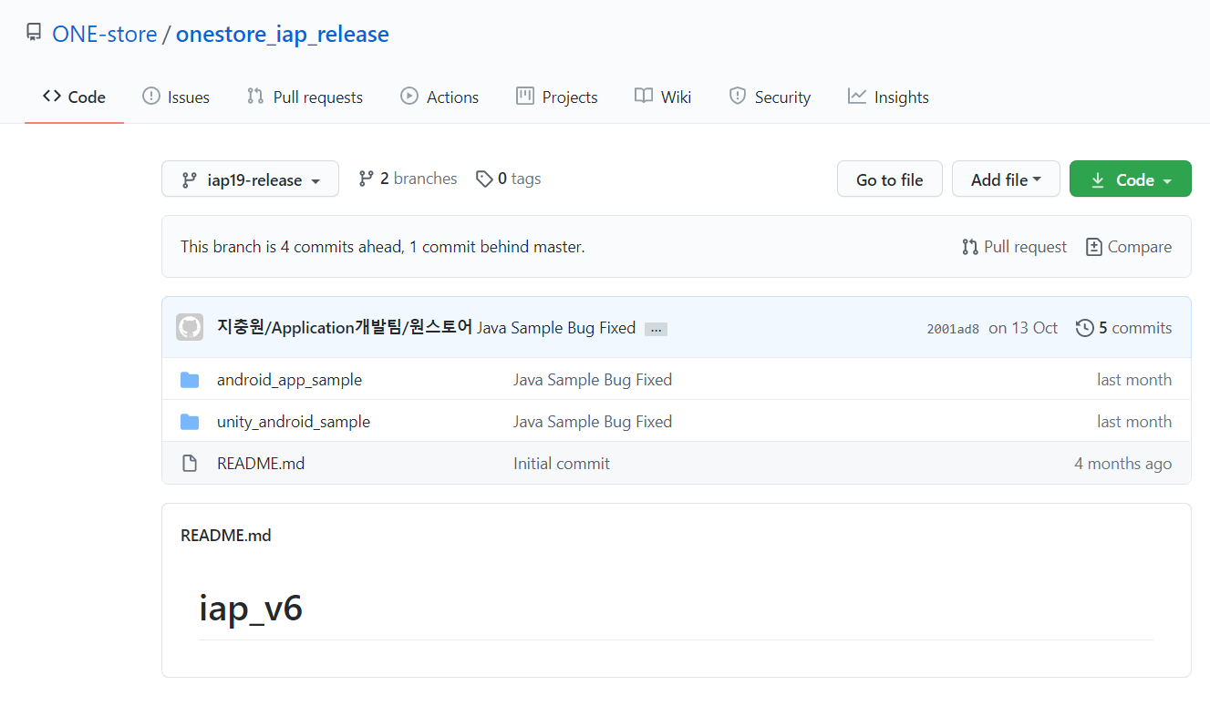Open the Projects tab

[x=557, y=97]
